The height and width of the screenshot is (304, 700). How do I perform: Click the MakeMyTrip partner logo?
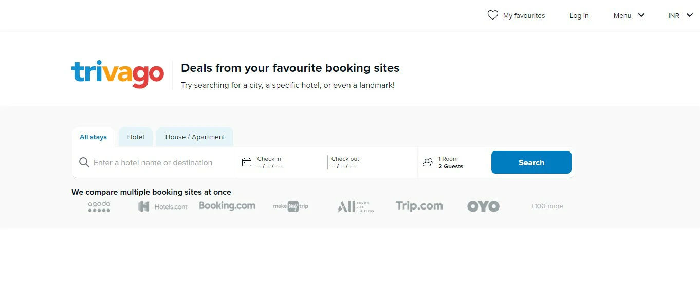[x=291, y=206]
